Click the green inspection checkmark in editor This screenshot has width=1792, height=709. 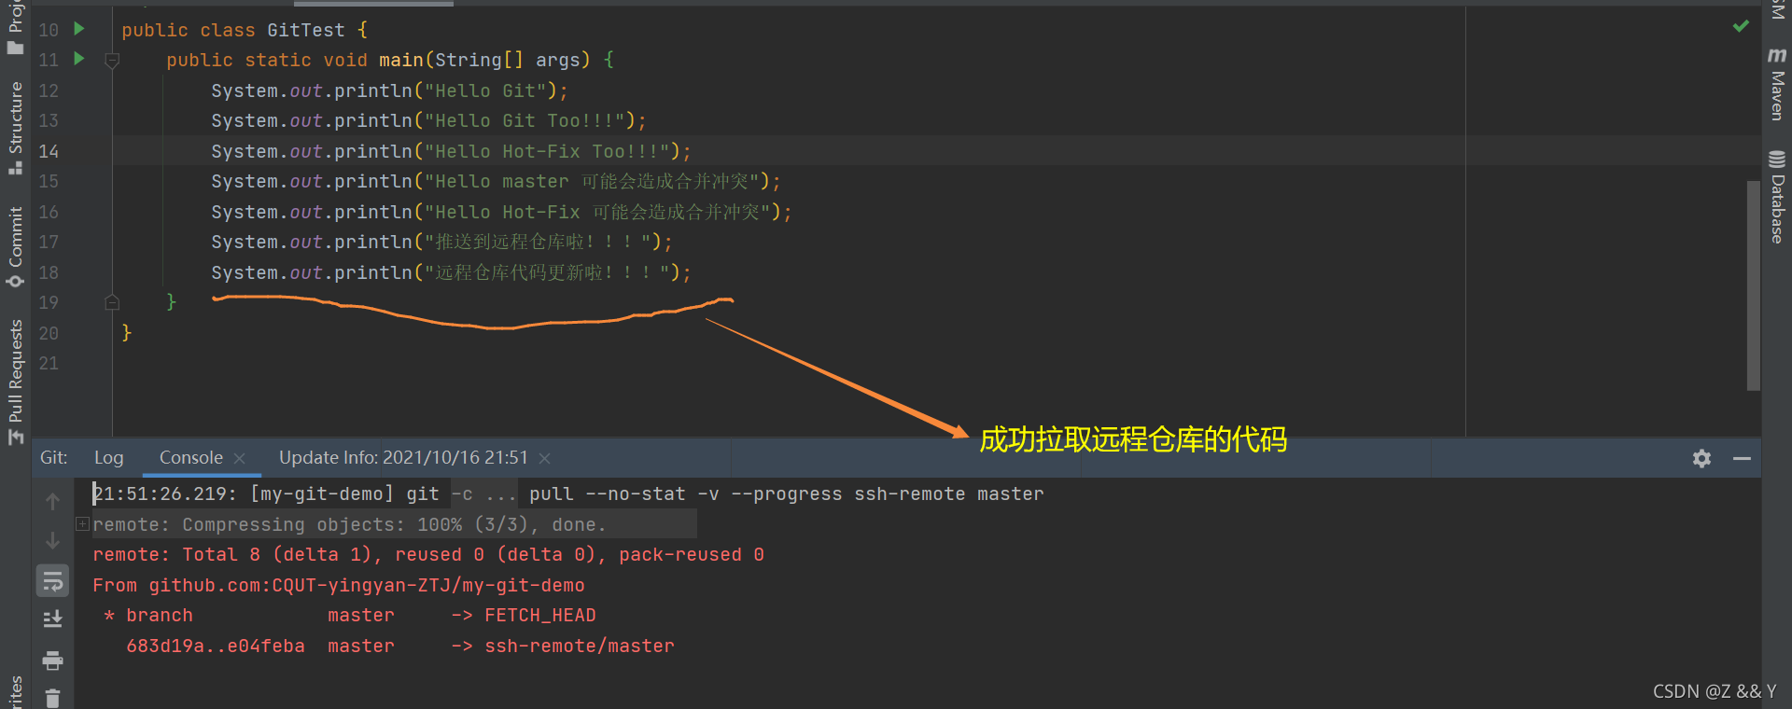pyautogui.click(x=1741, y=26)
